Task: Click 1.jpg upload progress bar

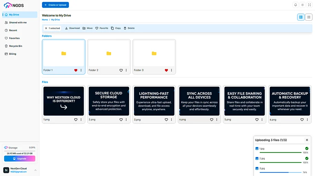Action: point(281,153)
